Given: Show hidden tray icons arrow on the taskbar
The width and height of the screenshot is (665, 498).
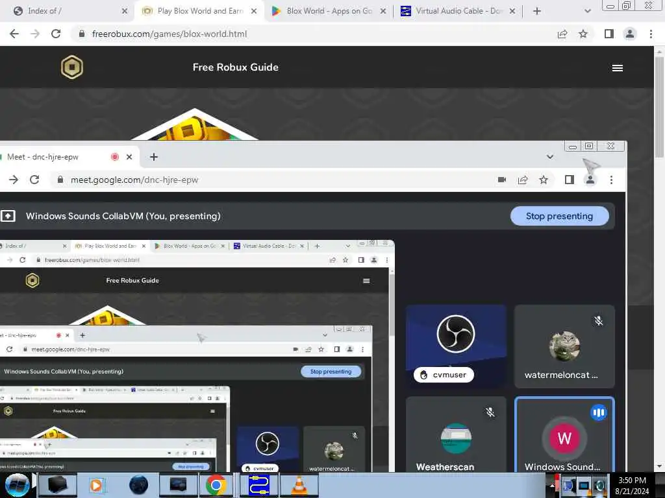Looking at the screenshot, I should click(x=552, y=485).
